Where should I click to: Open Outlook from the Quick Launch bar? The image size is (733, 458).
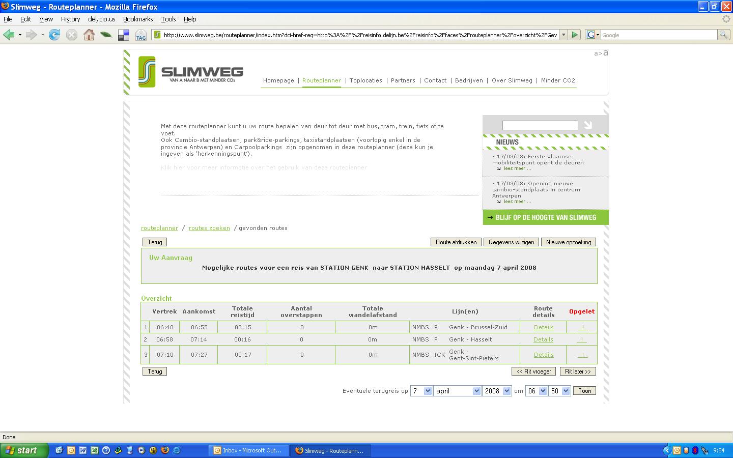71,450
